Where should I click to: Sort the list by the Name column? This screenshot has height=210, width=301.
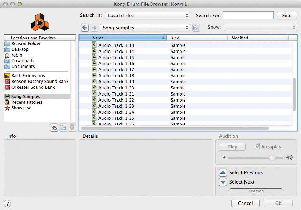[123, 38]
